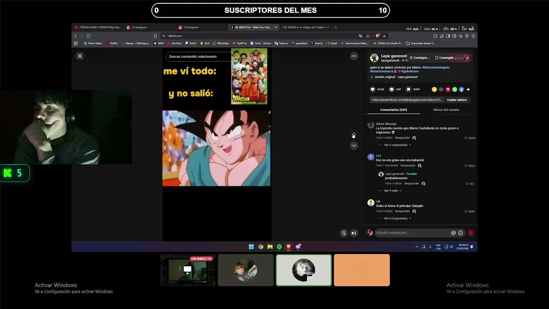Image resolution: width=549 pixels, height=309 pixels.
Task: Open the #lahaciendadegoku hashtag
Action: coord(436,67)
